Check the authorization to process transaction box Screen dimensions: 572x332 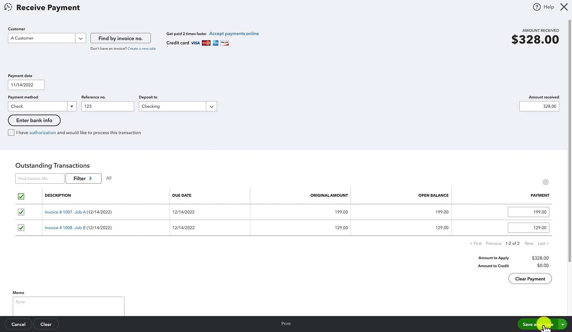pyautogui.click(x=11, y=133)
